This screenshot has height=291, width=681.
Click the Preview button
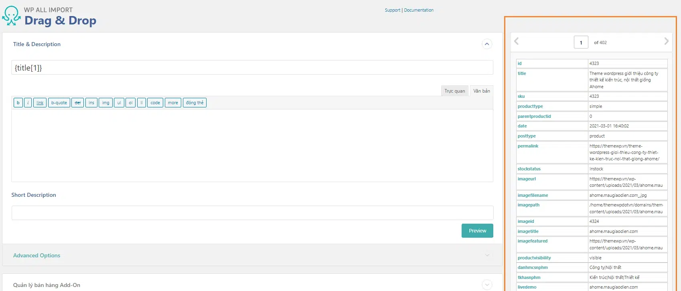pyautogui.click(x=477, y=230)
